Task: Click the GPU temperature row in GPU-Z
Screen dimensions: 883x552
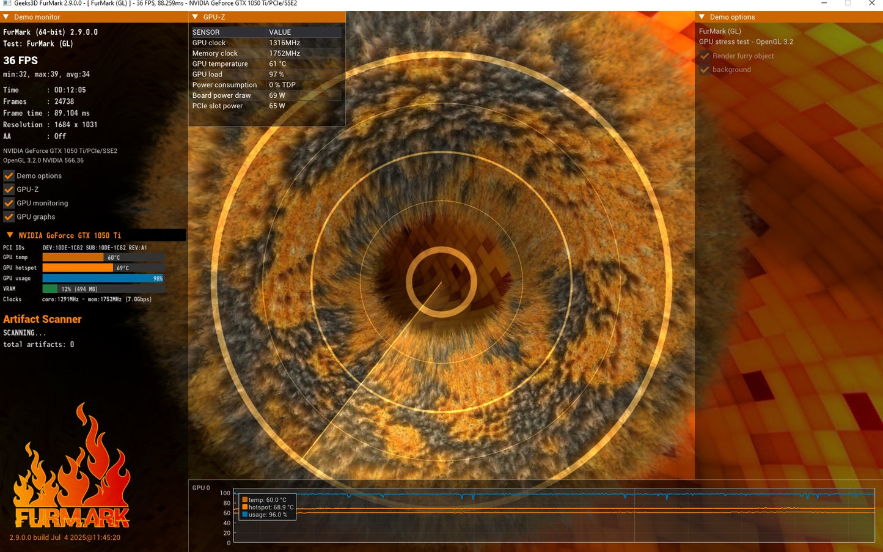Action: pos(266,64)
